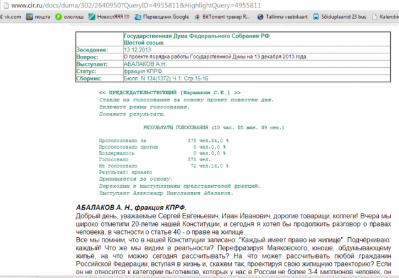399x278 pixels.
Task: Click the Результат: принято line
Action: (x=126, y=172)
